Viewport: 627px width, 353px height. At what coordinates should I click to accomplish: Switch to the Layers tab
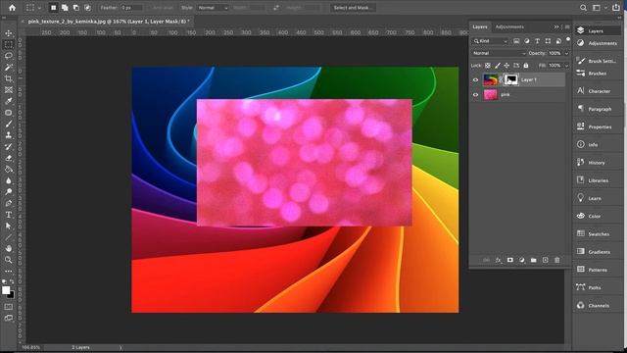[x=480, y=26]
